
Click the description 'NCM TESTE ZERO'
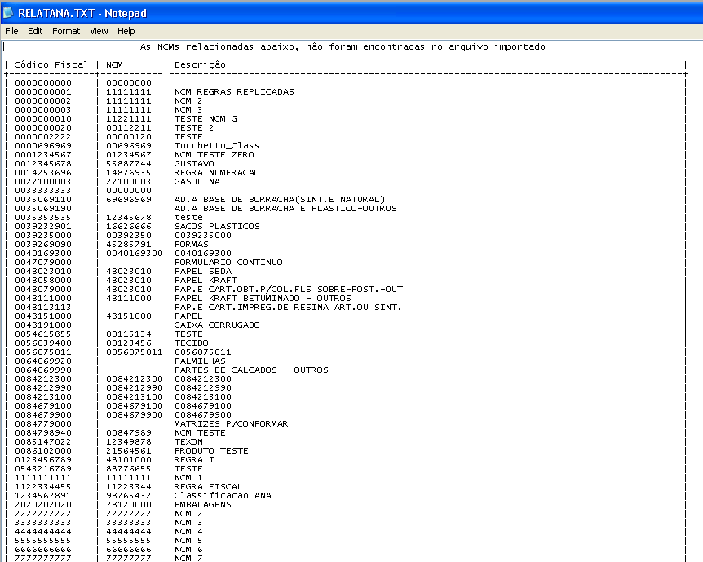coord(214,154)
